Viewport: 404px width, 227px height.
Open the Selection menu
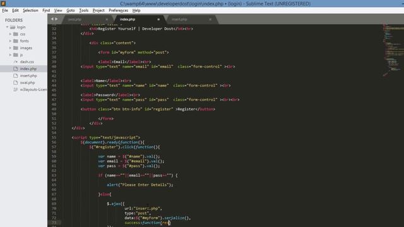[30, 10]
